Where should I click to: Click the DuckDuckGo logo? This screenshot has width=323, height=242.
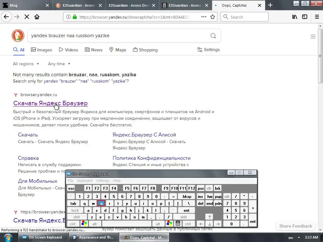(18, 36)
